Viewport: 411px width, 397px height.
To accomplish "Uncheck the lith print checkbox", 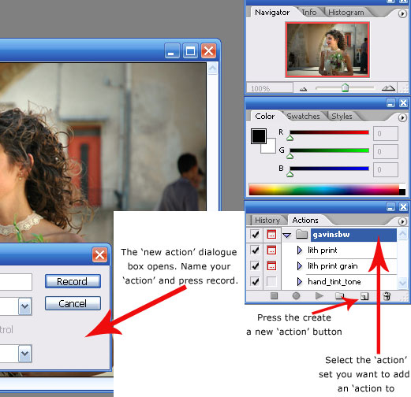I will click(255, 250).
